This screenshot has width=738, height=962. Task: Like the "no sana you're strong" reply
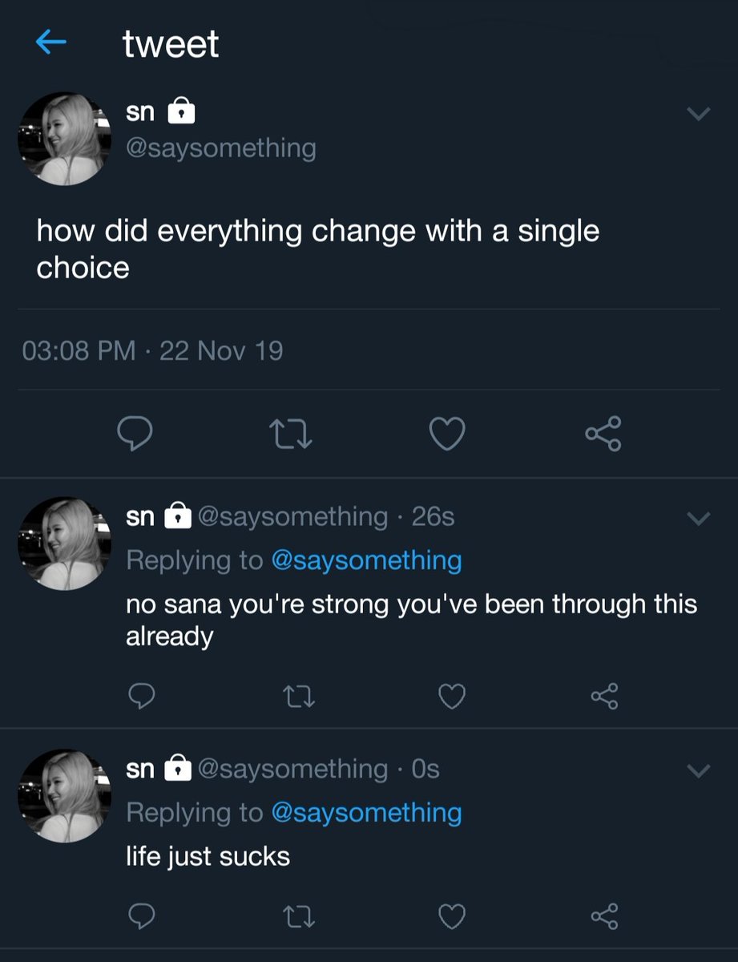tap(452, 696)
